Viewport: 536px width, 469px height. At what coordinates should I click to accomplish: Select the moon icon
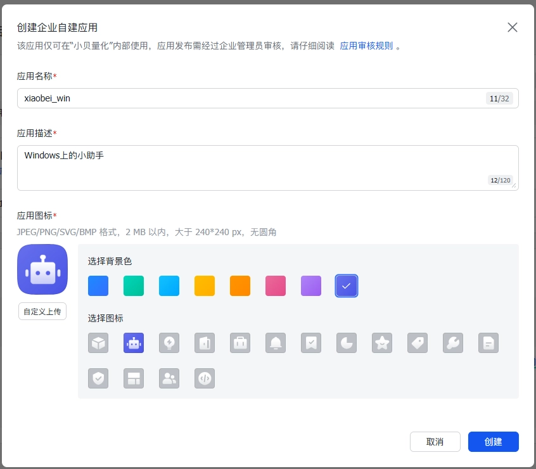[x=347, y=343]
